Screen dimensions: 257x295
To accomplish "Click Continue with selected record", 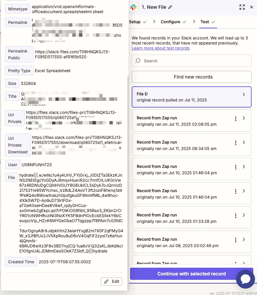I will tap(191, 274).
